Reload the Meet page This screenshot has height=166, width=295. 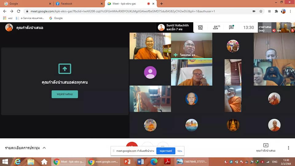point(18,11)
